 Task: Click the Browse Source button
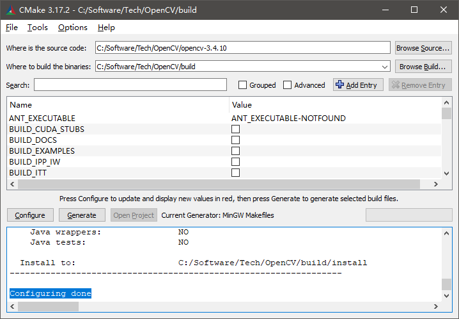click(x=423, y=48)
